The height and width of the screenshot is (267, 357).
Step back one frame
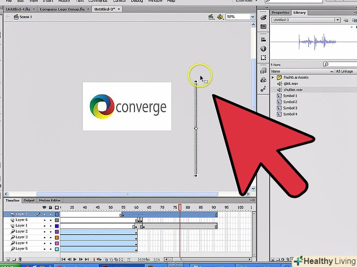(69, 259)
